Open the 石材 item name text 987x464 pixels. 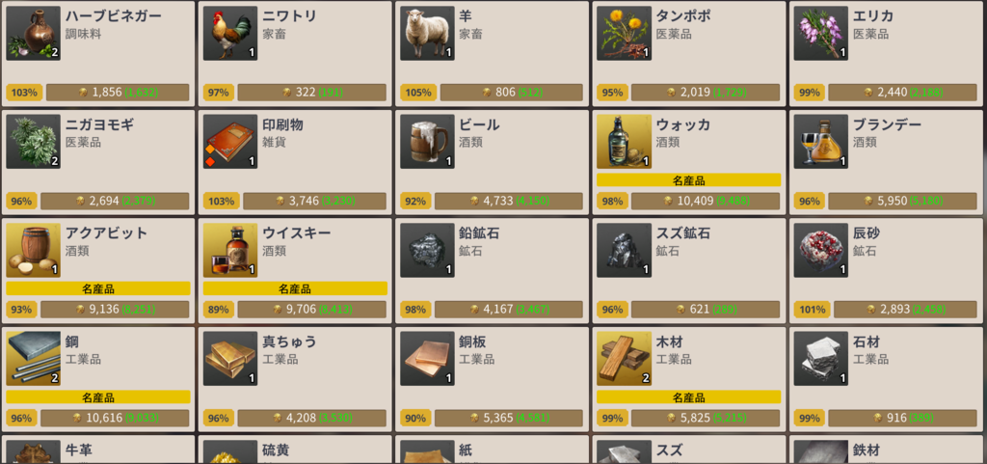tap(867, 341)
